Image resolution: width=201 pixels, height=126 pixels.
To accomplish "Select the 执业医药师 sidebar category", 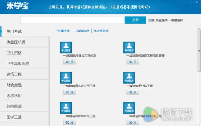I will (x=24, y=42).
